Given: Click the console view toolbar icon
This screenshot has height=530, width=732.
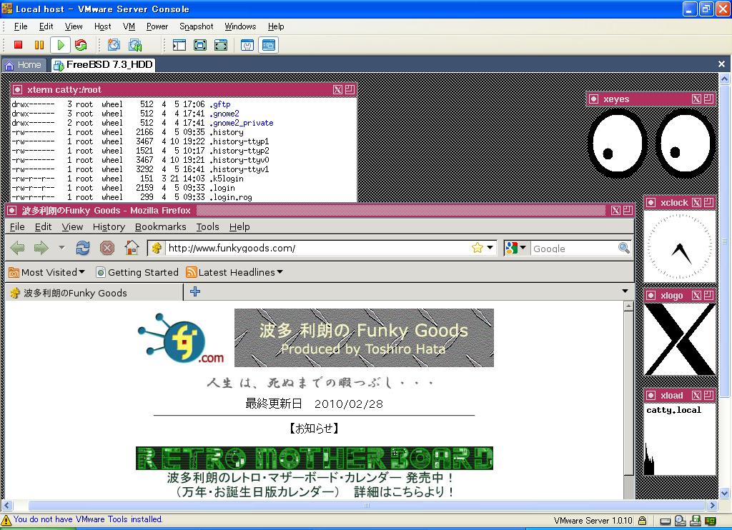Looking at the screenshot, I should point(269,45).
